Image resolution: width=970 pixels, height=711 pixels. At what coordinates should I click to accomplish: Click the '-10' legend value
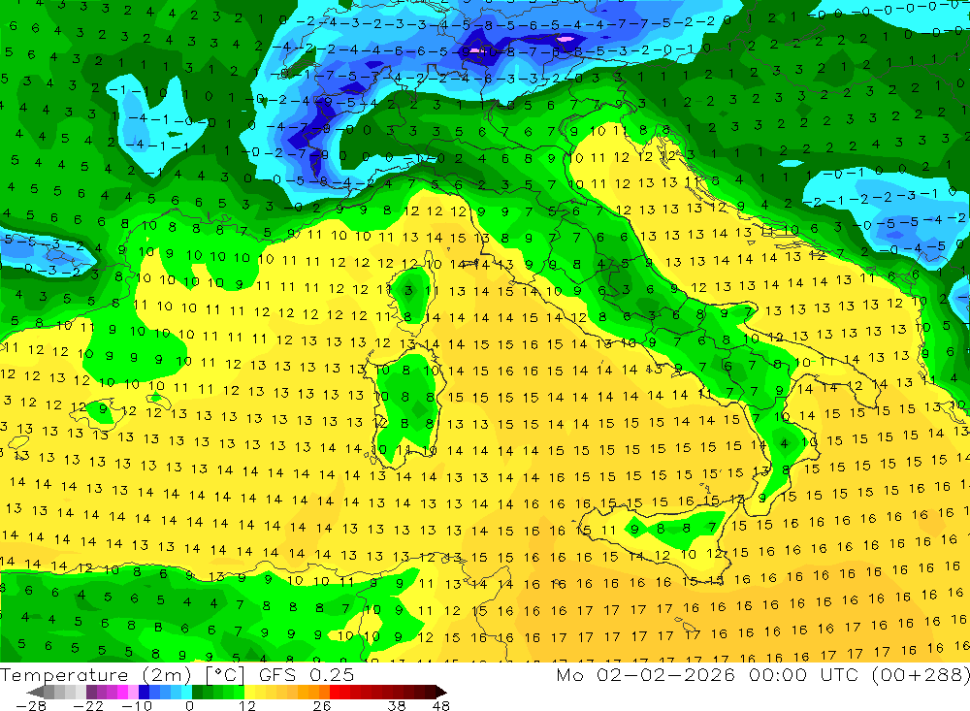pyautogui.click(x=137, y=705)
